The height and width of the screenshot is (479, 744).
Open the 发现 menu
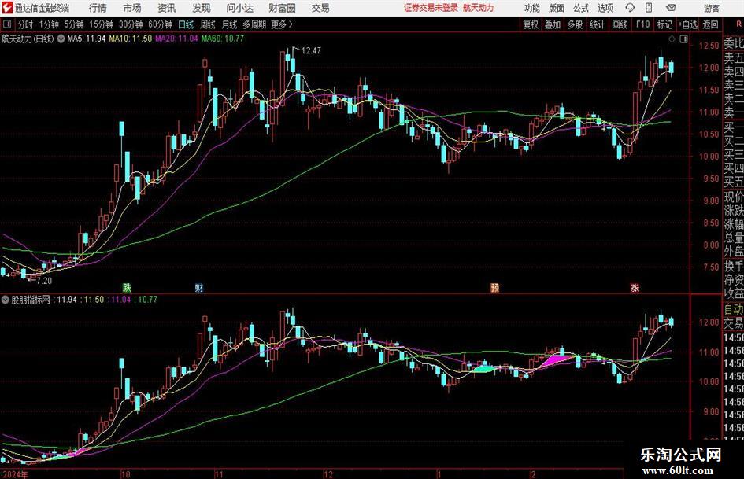[x=202, y=8]
